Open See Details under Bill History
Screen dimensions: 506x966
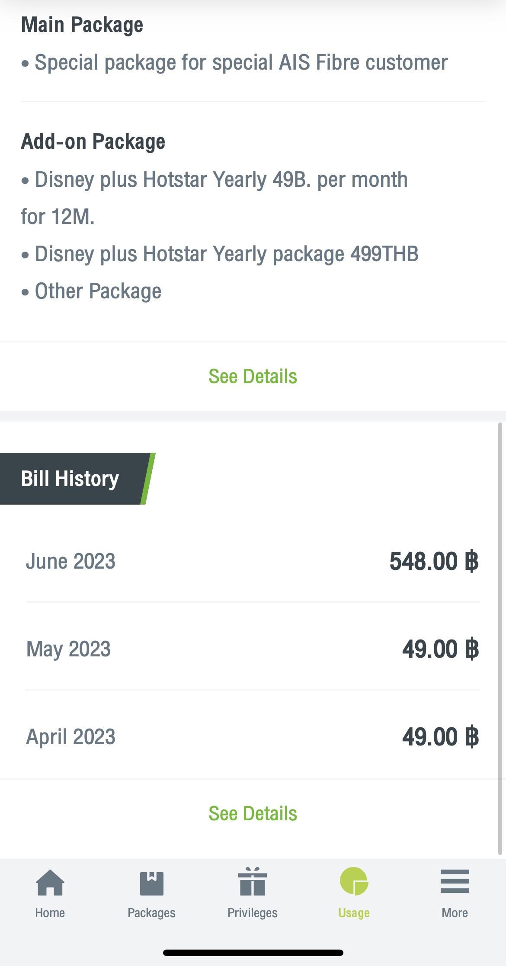point(253,813)
